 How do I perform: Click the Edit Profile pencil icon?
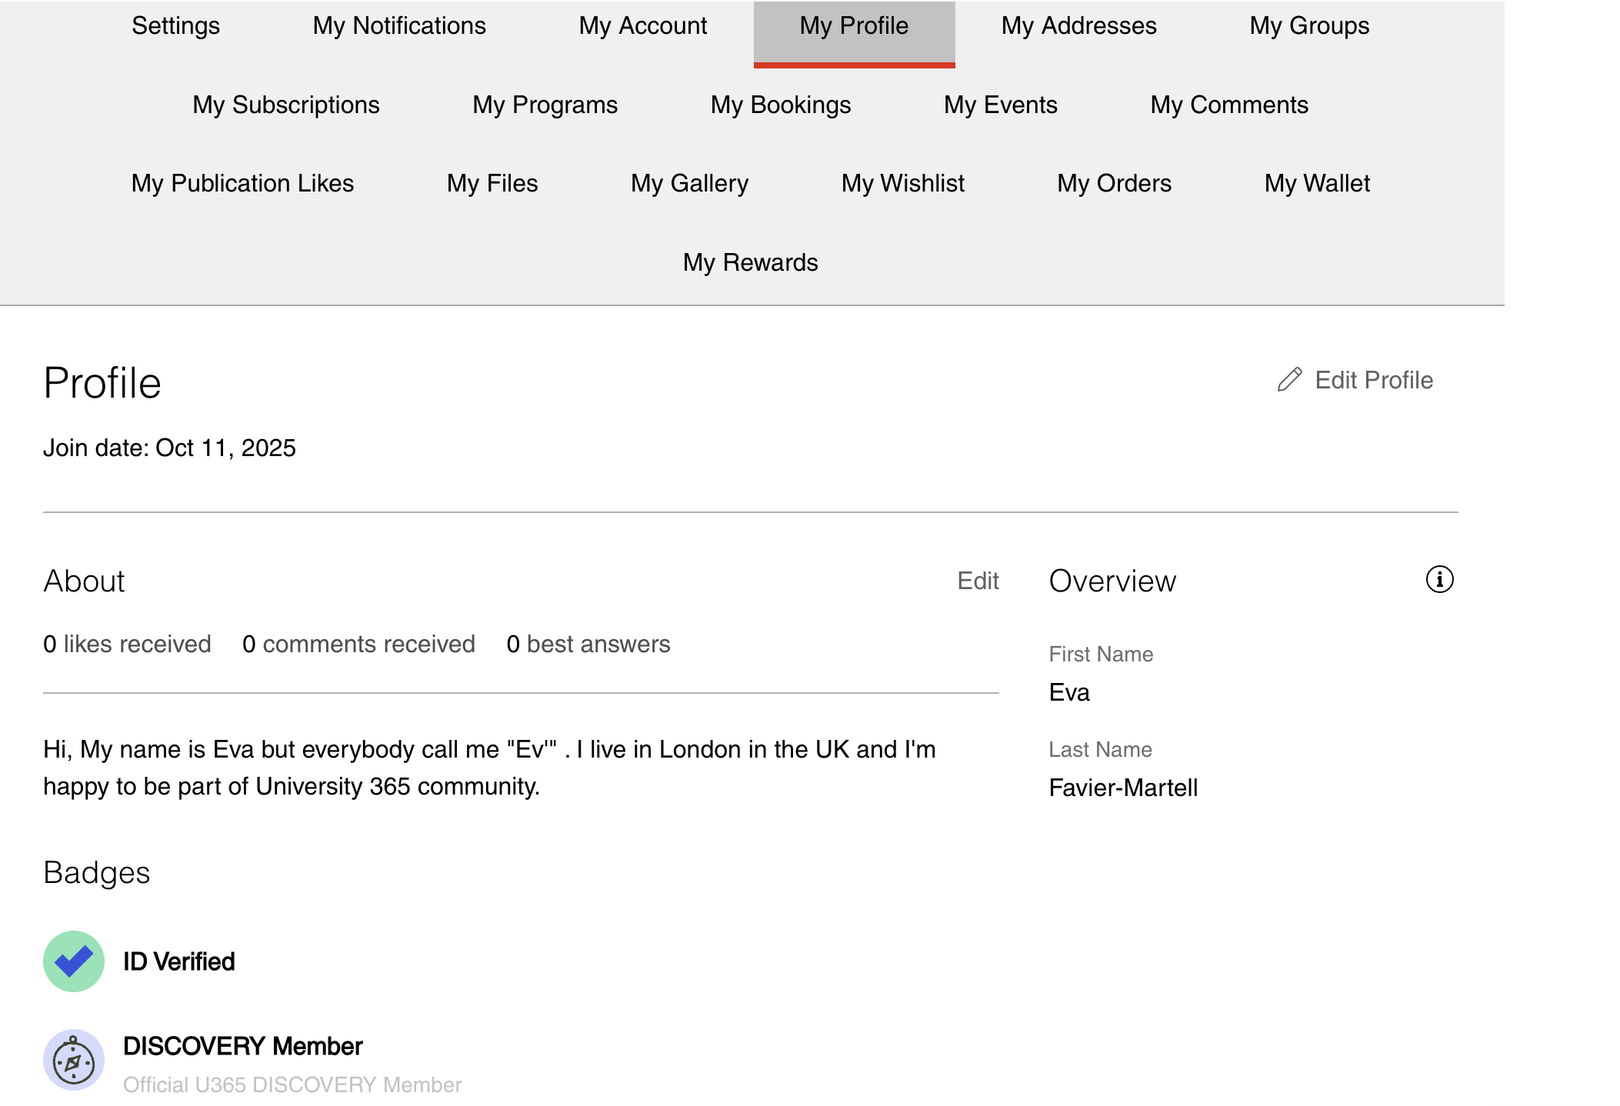(x=1289, y=380)
